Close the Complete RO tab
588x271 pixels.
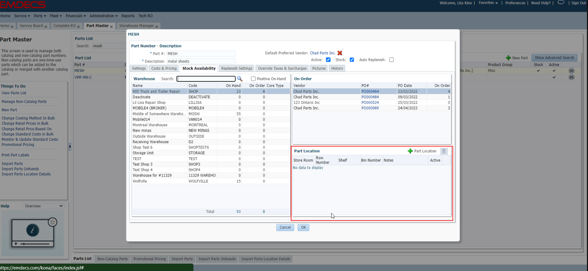(x=78, y=26)
